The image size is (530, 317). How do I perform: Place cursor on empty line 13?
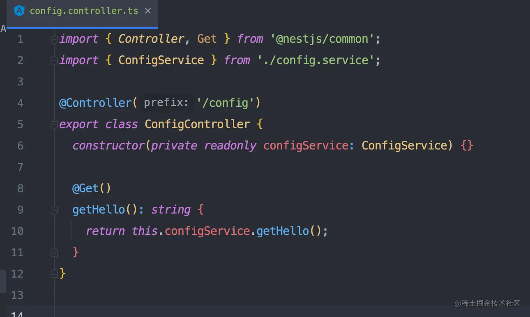(288, 295)
